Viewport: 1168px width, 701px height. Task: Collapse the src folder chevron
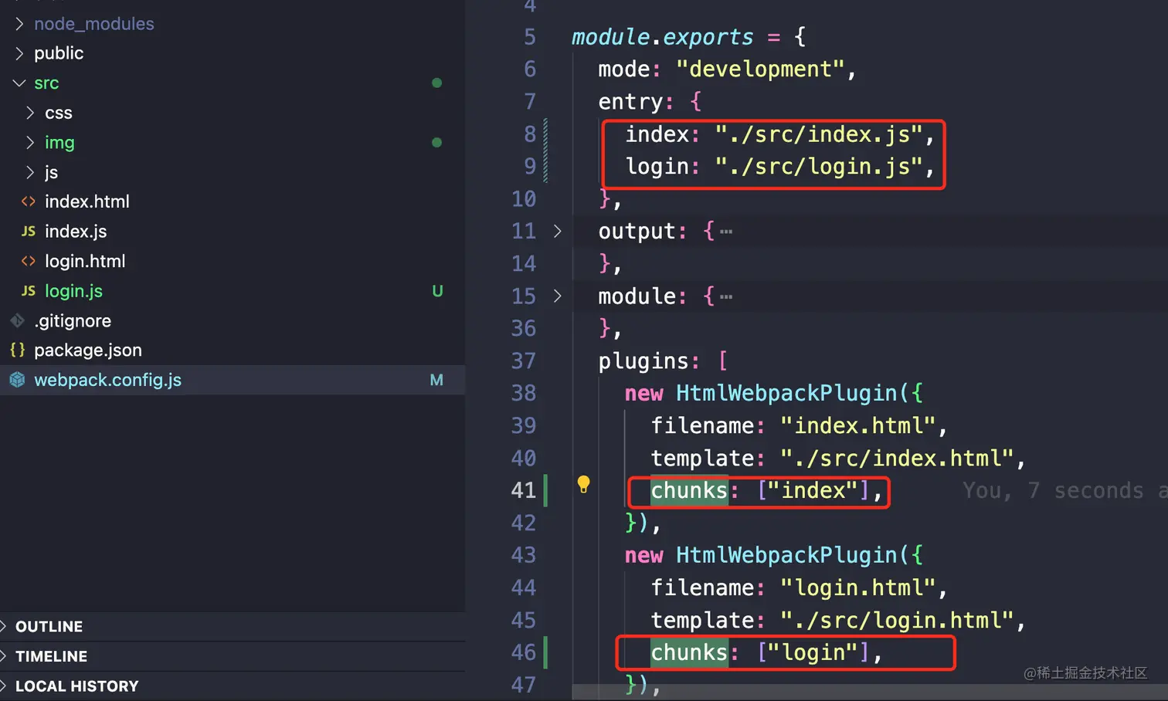(19, 83)
